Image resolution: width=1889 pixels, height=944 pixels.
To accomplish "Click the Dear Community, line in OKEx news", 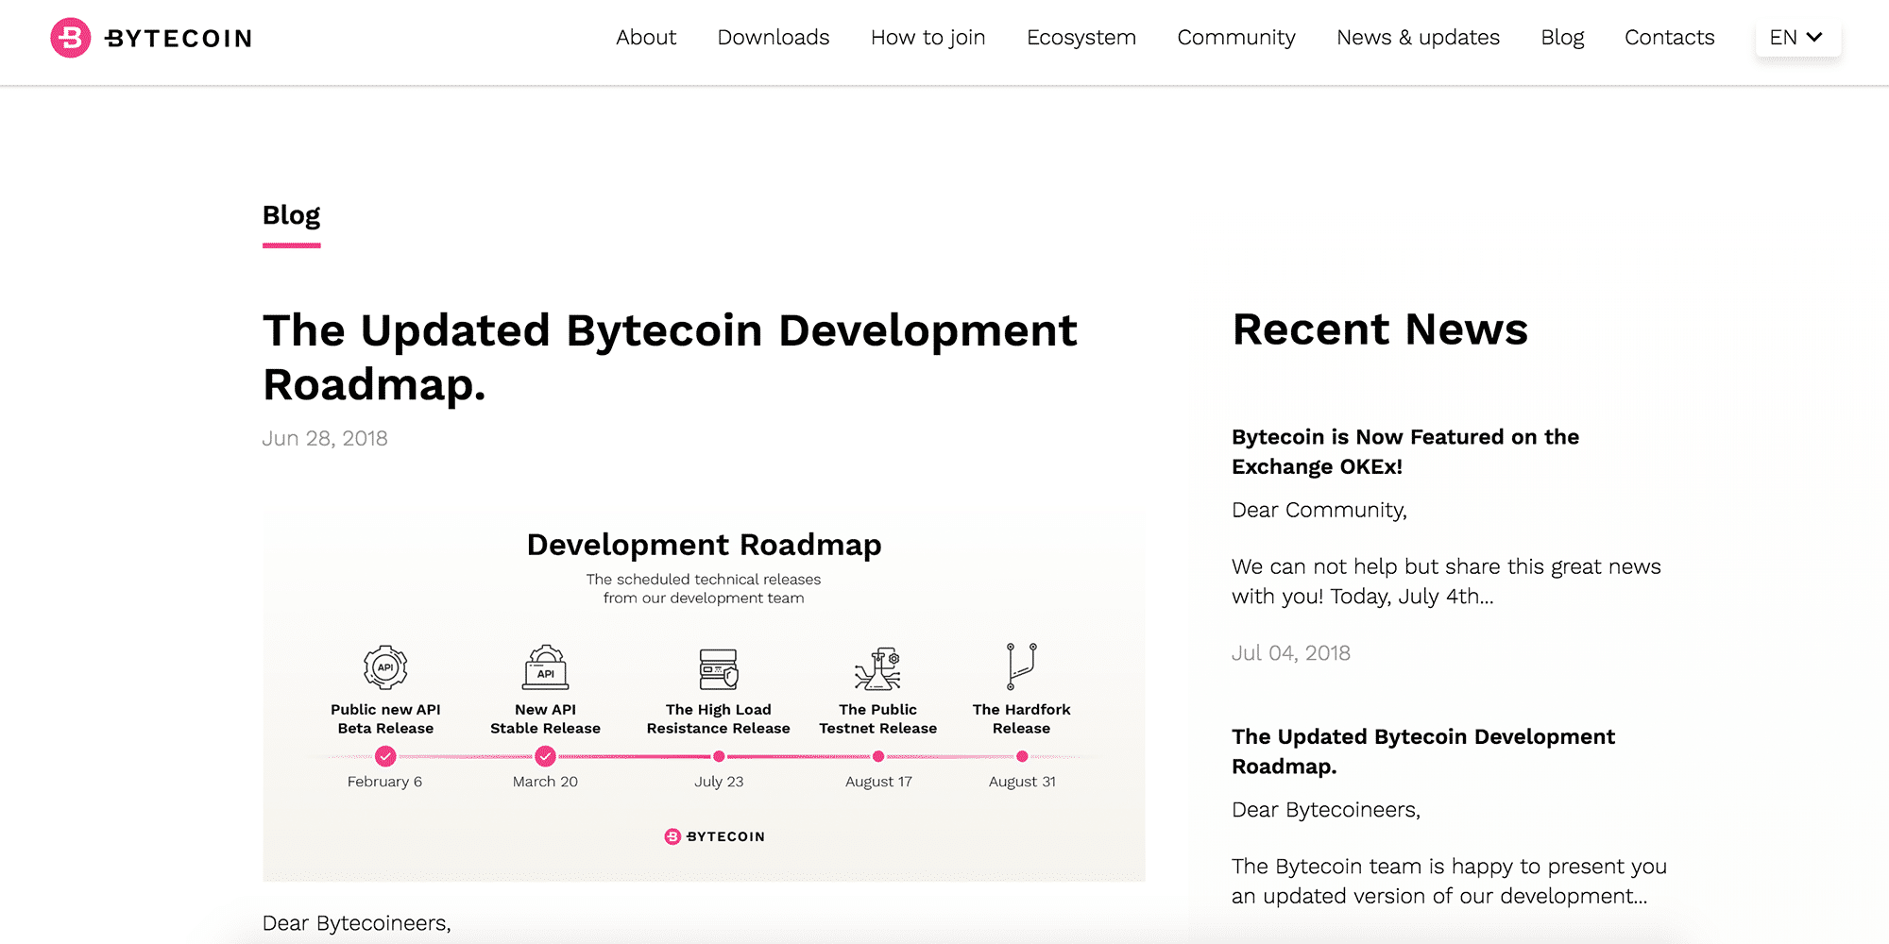I will (x=1319, y=511).
